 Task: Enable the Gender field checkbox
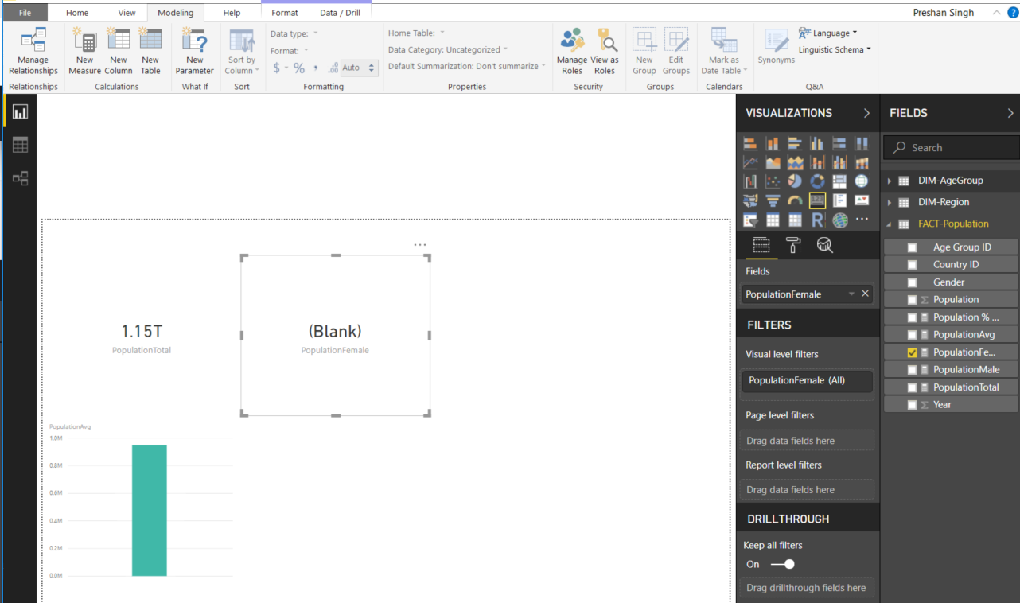click(912, 282)
